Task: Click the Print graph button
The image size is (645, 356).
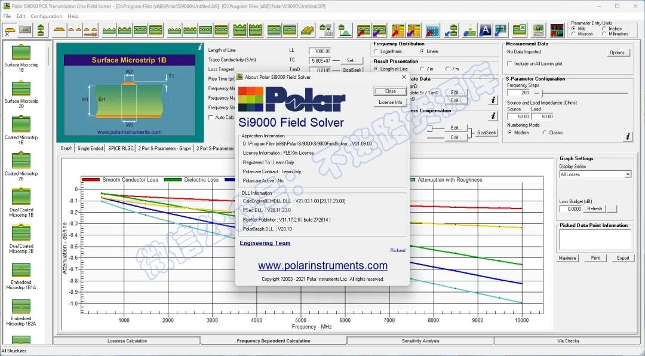Action: (x=595, y=258)
